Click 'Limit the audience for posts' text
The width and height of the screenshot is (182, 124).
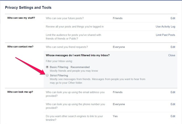point(74,35)
